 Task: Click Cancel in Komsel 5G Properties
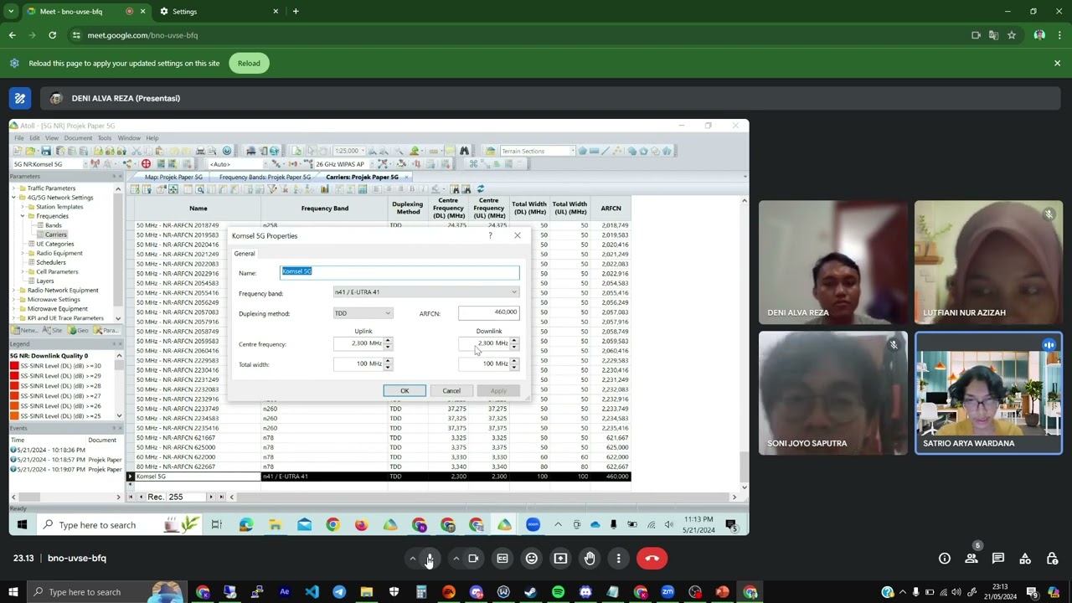pyautogui.click(x=451, y=391)
